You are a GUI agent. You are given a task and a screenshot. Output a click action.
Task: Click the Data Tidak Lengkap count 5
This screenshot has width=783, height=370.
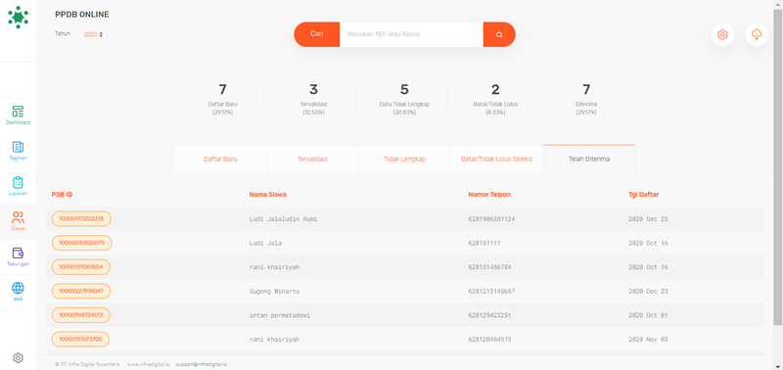tap(404, 90)
